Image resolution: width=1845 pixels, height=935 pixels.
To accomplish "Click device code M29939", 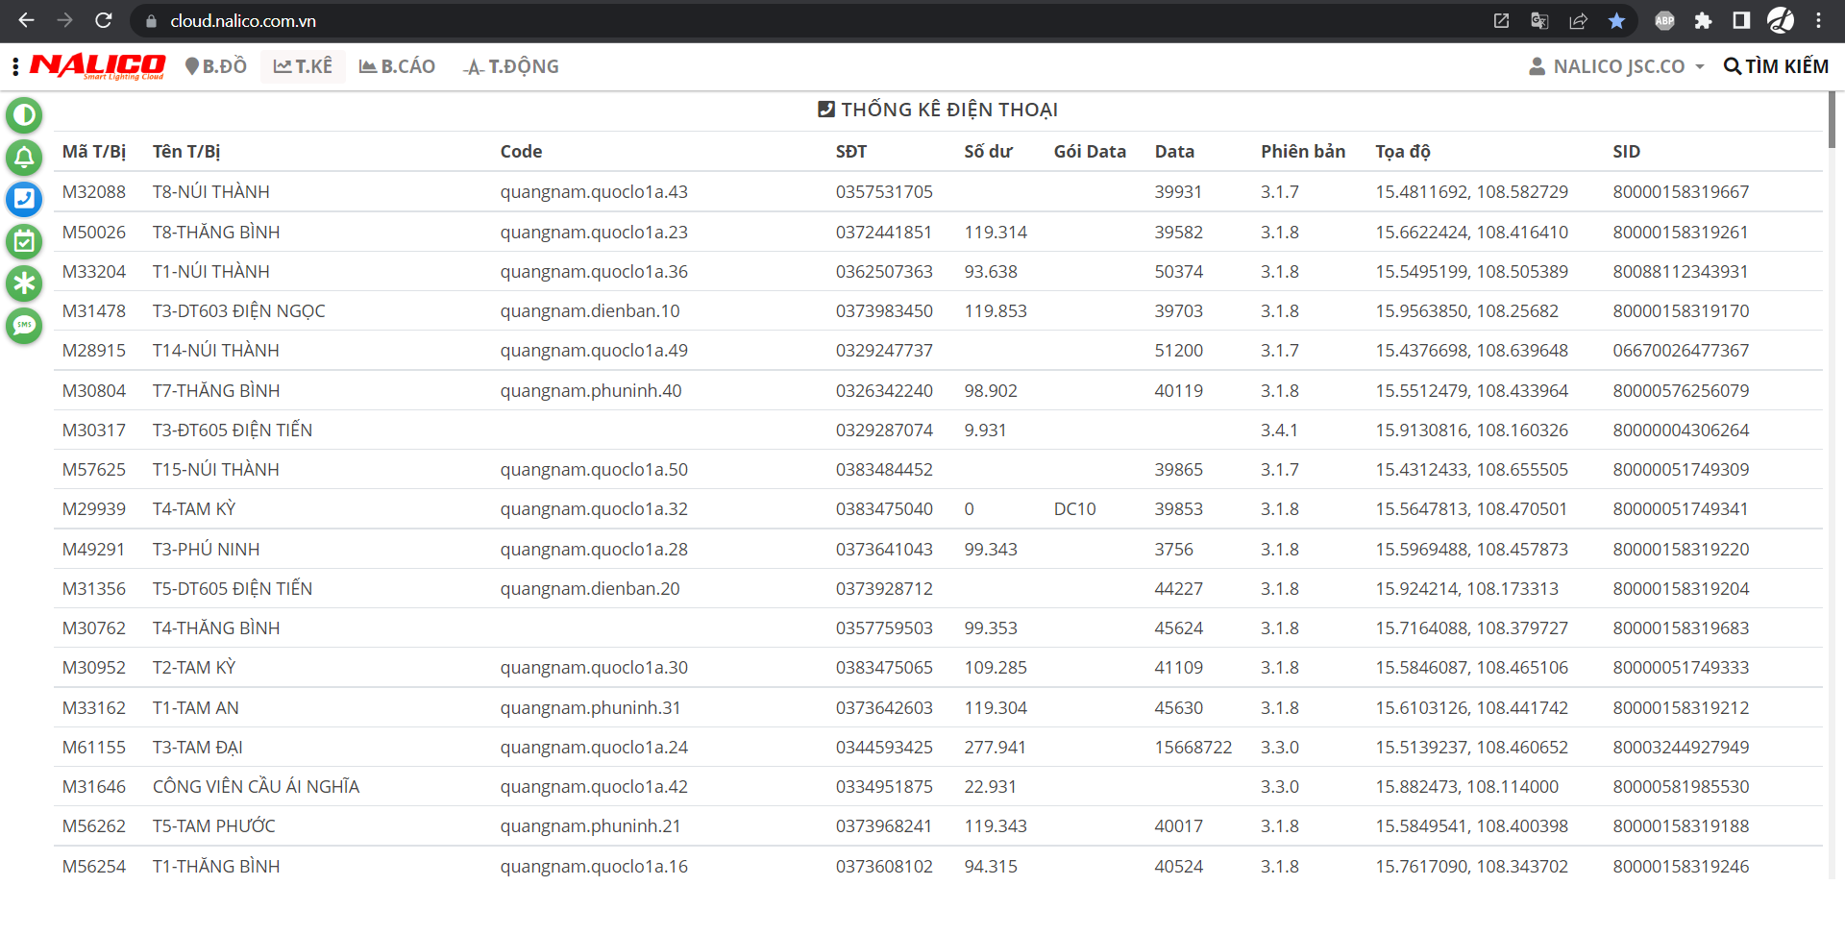I will (94, 509).
